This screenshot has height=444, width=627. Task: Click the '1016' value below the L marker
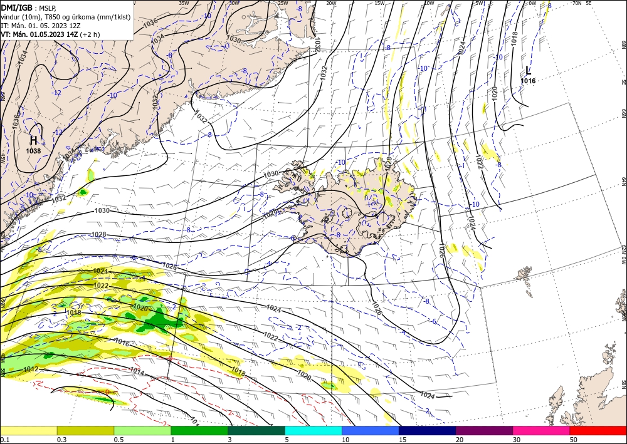click(528, 81)
